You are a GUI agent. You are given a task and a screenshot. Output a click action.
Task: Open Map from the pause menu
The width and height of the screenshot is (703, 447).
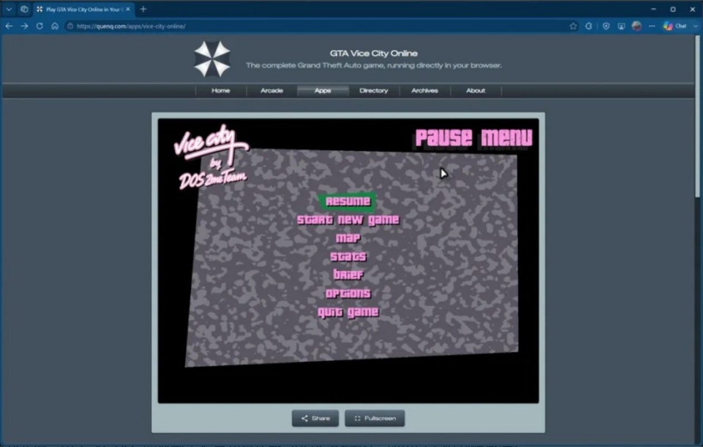coord(348,238)
